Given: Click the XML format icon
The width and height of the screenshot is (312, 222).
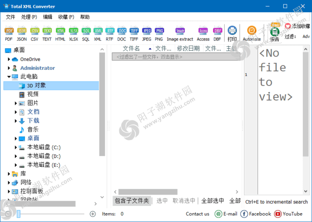Looking at the screenshot, I should (98, 34).
